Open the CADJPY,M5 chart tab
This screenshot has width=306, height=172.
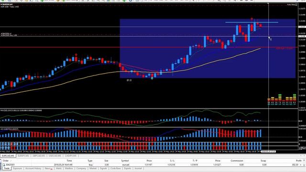tap(70, 156)
